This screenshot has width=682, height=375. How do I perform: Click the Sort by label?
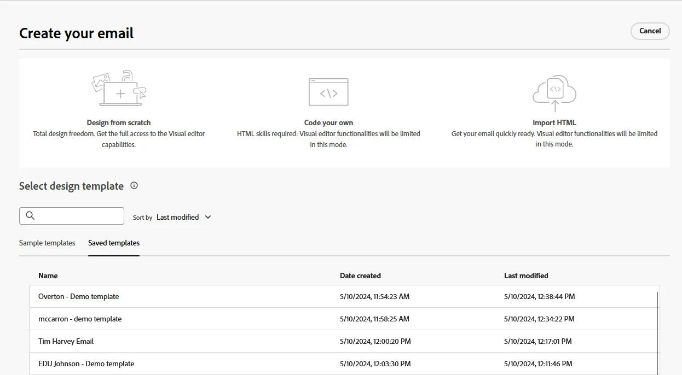tap(142, 218)
